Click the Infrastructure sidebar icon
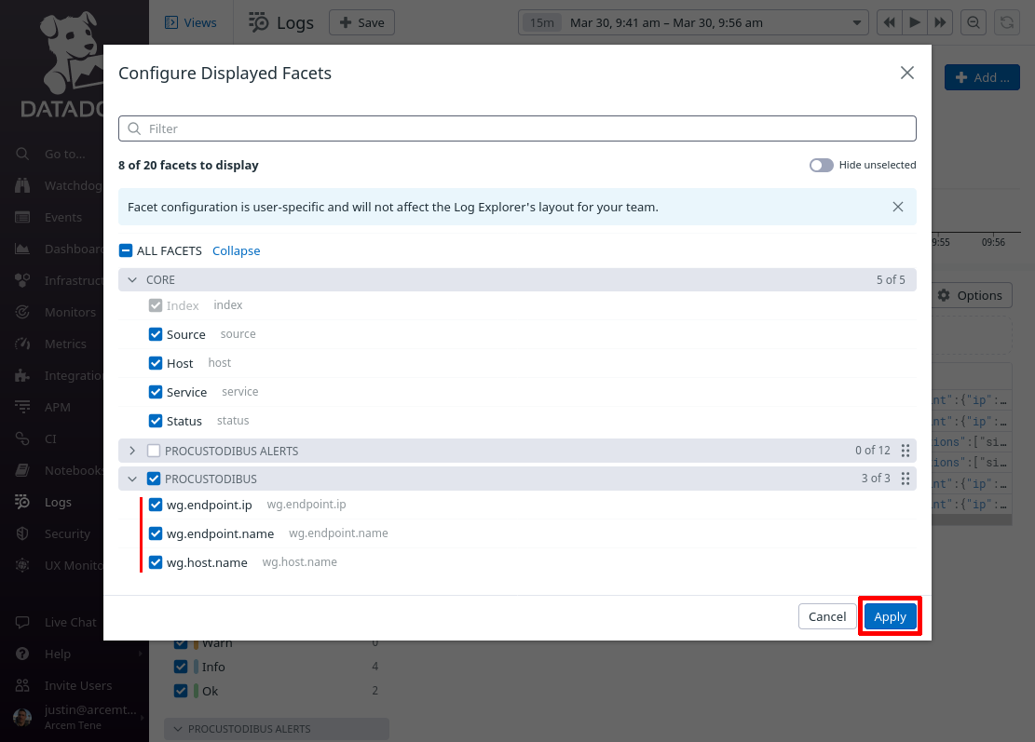Viewport: 1035px width, 742px height. (x=22, y=280)
